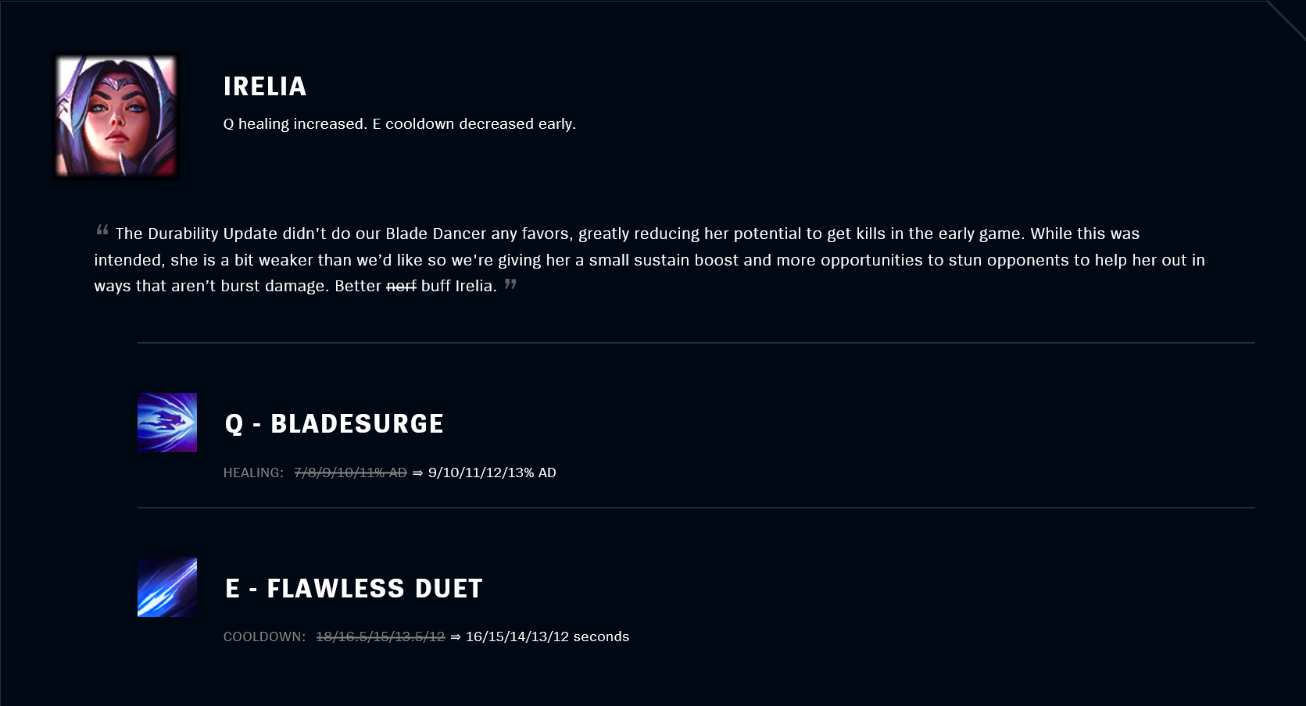Click the HEALING label
1306x706 pixels.
(x=253, y=472)
